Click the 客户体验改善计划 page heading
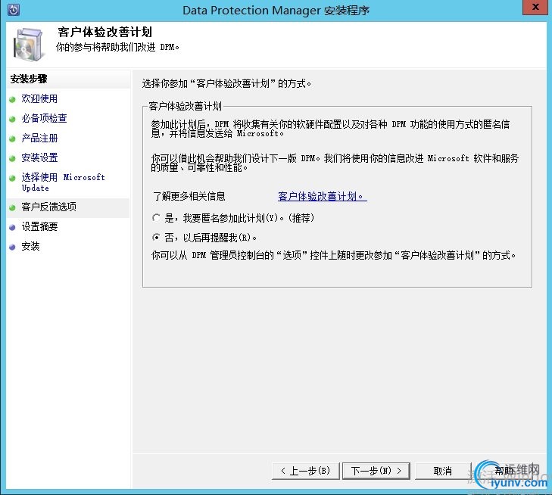This screenshot has width=552, height=495. [x=105, y=32]
